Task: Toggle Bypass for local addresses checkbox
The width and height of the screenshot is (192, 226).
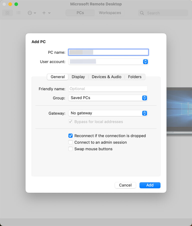Action: coord(70,122)
